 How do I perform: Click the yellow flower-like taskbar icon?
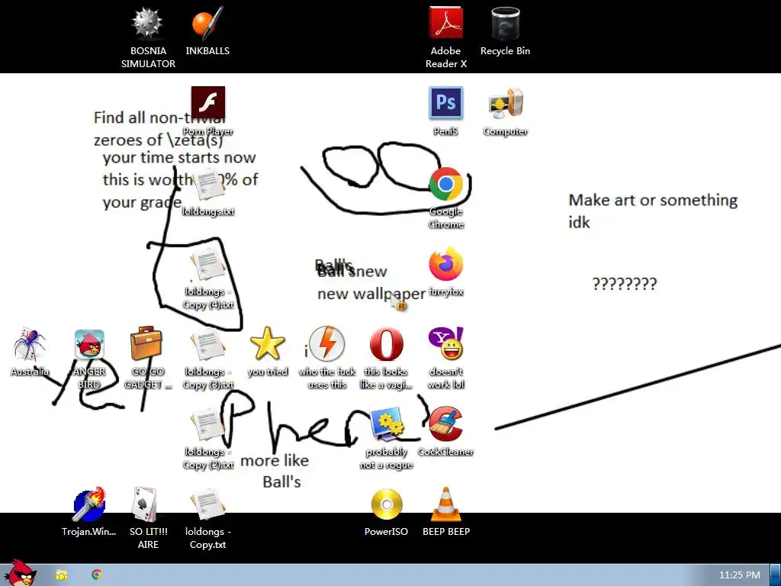tap(61, 575)
